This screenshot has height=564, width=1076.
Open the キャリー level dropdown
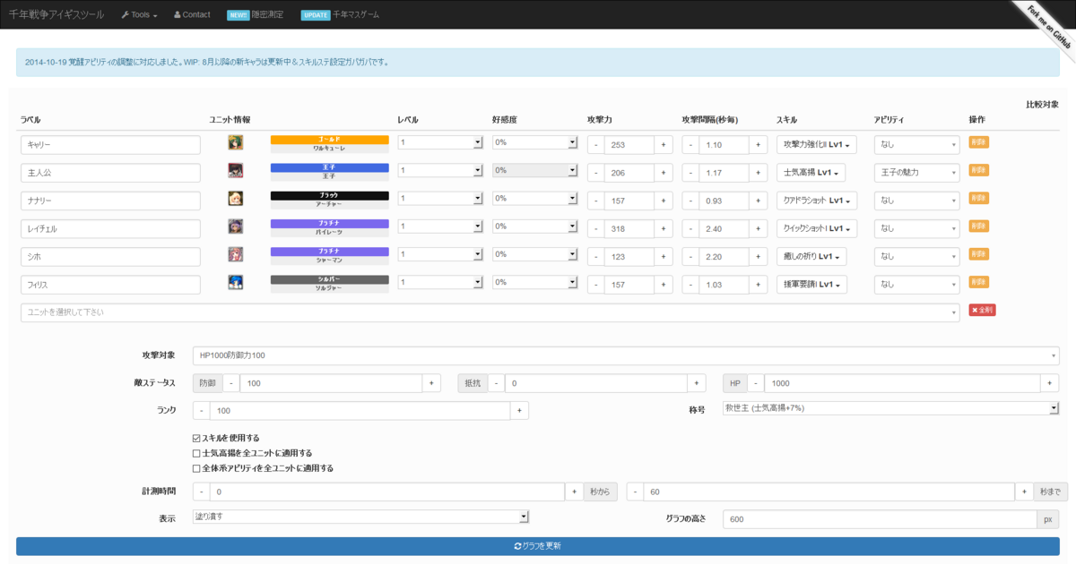pyautogui.click(x=440, y=142)
